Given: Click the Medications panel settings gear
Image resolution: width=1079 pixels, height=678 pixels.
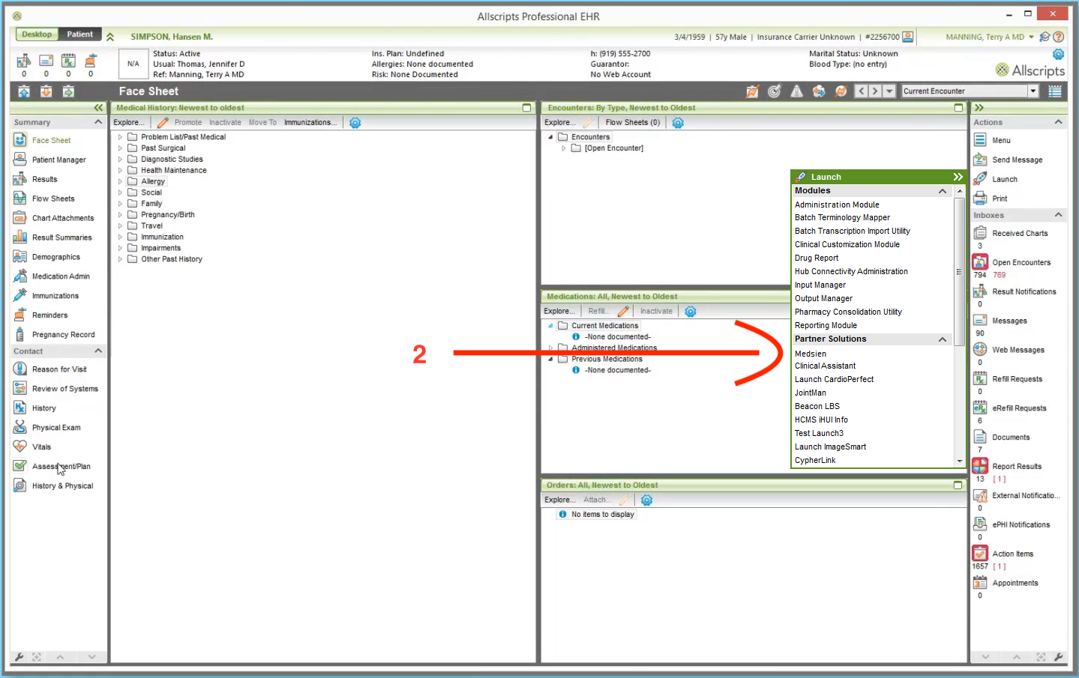Looking at the screenshot, I should 689,310.
